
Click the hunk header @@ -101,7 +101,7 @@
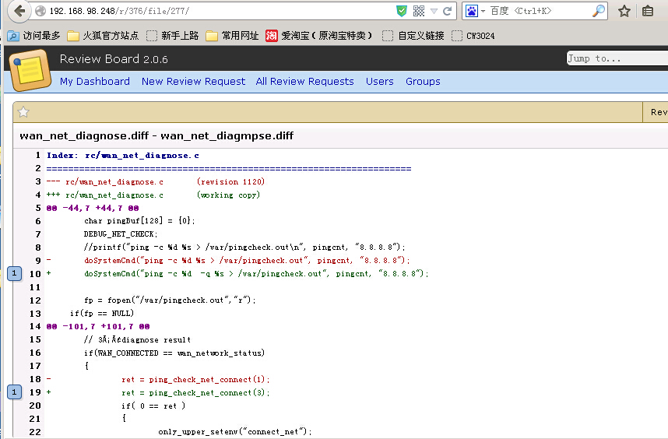98,327
